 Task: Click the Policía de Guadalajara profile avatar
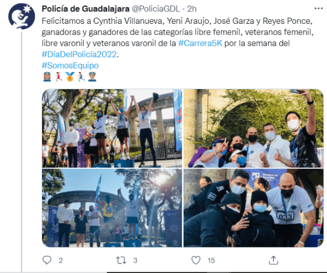(22, 16)
